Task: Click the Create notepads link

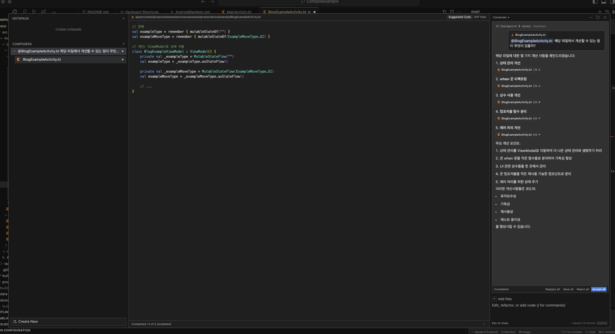Action: tap(68, 29)
